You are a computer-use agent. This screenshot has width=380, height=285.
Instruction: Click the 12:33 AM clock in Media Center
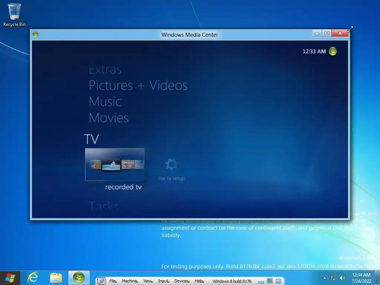314,51
